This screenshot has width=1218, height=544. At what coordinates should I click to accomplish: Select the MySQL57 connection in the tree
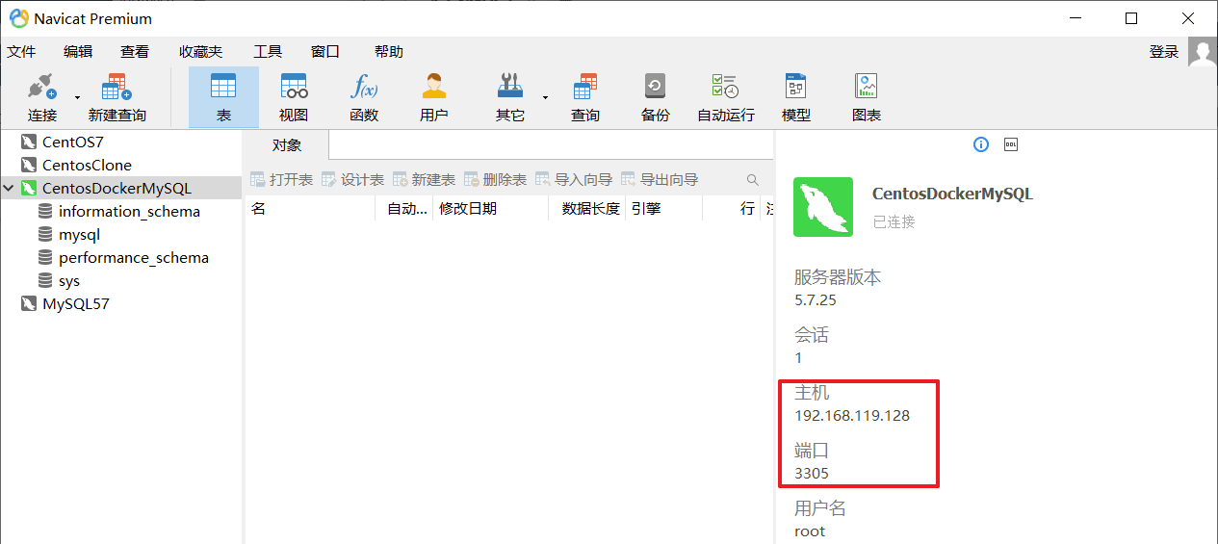(76, 303)
